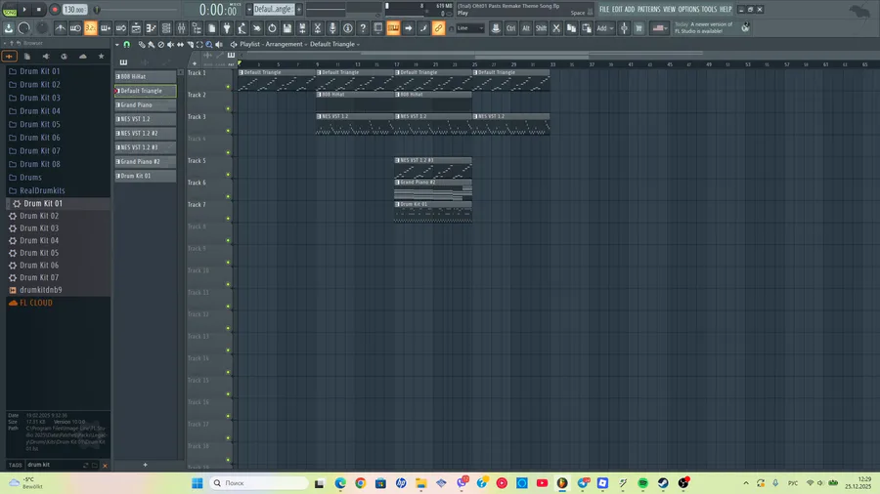Open the metronome toggle in top toolbar
The width and height of the screenshot is (880, 494).
click(61, 28)
